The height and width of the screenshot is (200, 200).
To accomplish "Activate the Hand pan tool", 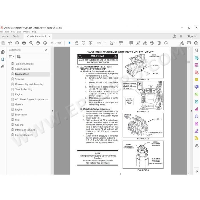I will (x=77, y=43).
